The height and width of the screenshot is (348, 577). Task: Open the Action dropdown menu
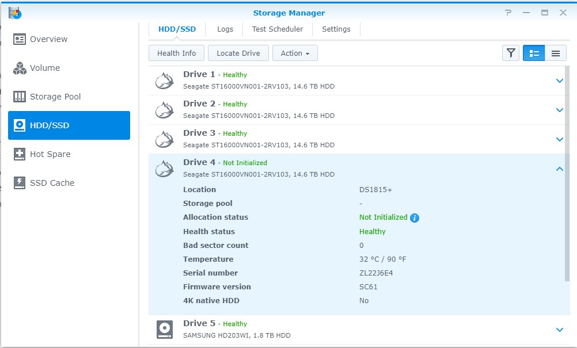click(x=295, y=53)
